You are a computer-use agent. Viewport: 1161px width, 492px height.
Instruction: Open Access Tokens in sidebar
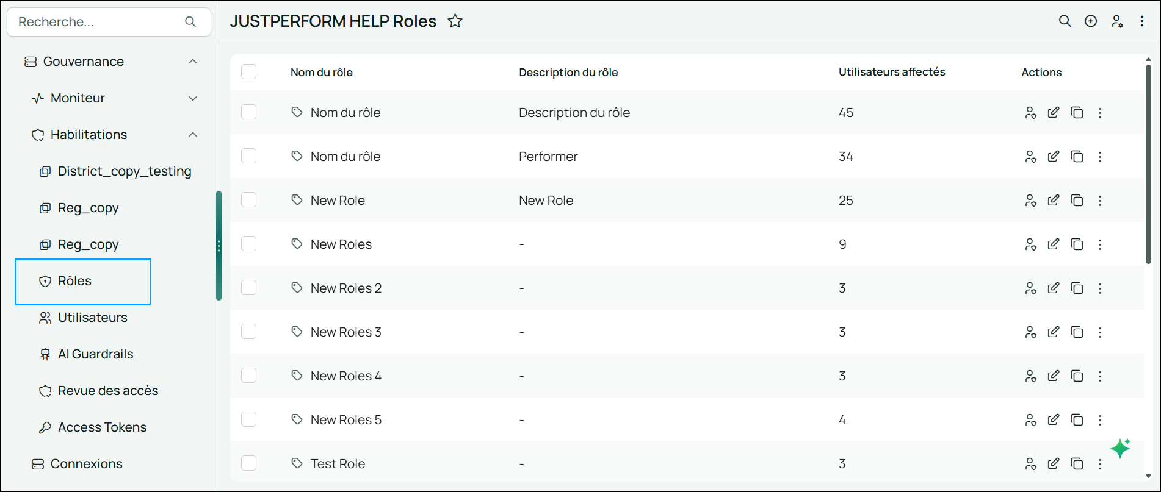[x=102, y=427]
